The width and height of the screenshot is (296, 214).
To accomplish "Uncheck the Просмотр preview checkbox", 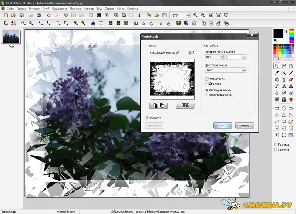I will click(x=147, y=118).
